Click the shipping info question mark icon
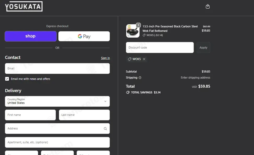Viewport: 254px width, 155px height. (140, 78)
